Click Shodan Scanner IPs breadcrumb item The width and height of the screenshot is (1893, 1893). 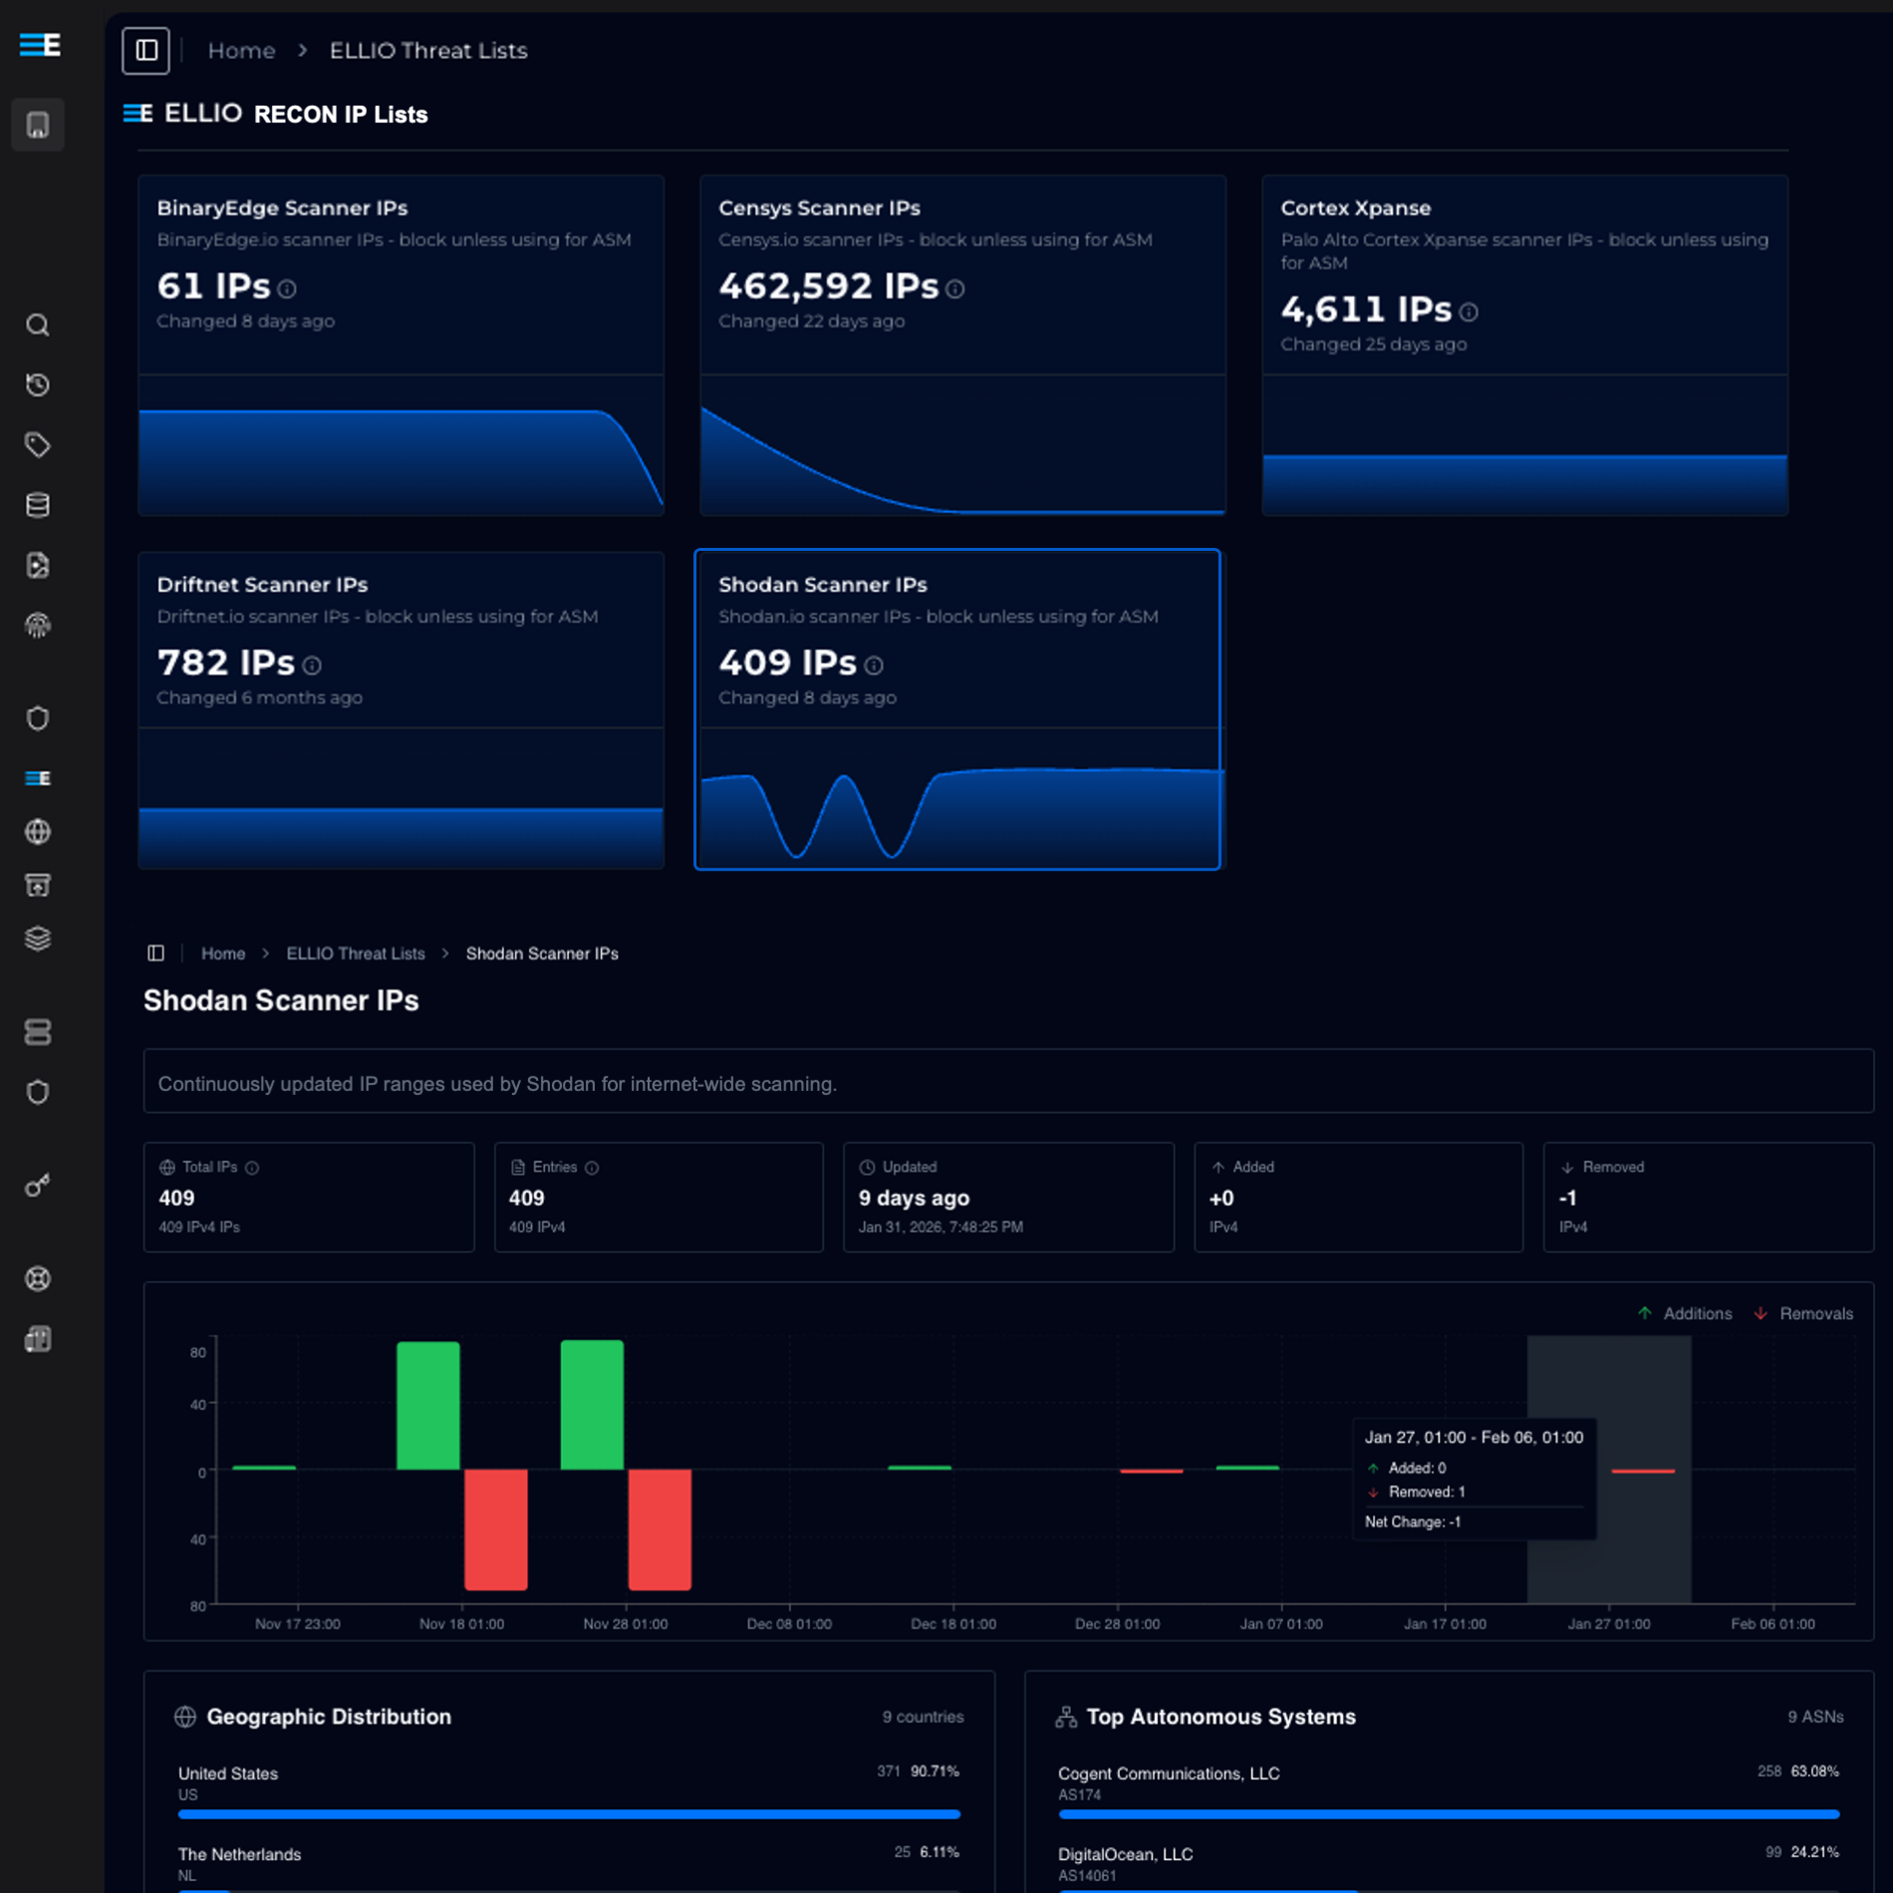[542, 953]
